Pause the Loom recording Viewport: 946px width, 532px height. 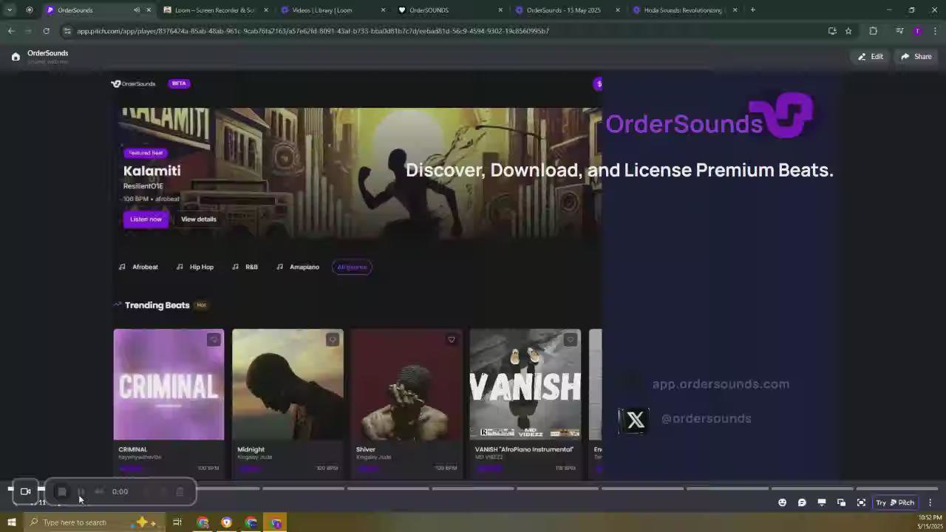click(81, 491)
